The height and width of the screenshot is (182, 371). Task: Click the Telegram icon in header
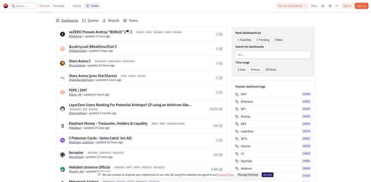click(x=330, y=6)
